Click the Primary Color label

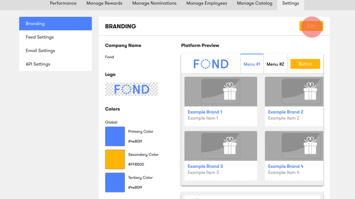[x=141, y=131]
